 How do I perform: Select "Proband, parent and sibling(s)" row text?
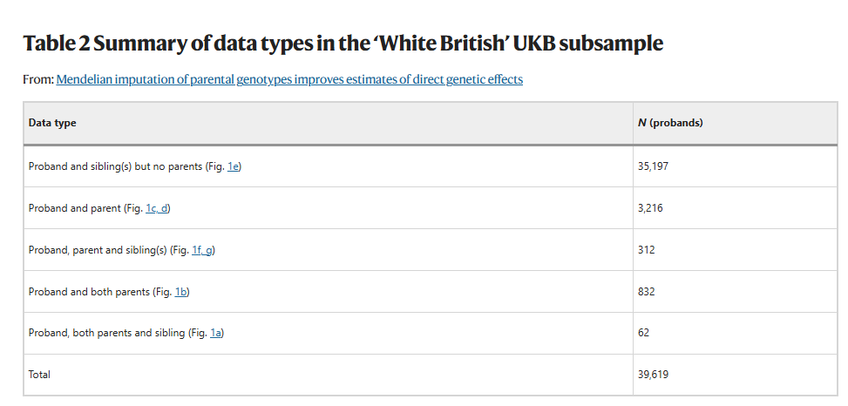click(x=97, y=250)
